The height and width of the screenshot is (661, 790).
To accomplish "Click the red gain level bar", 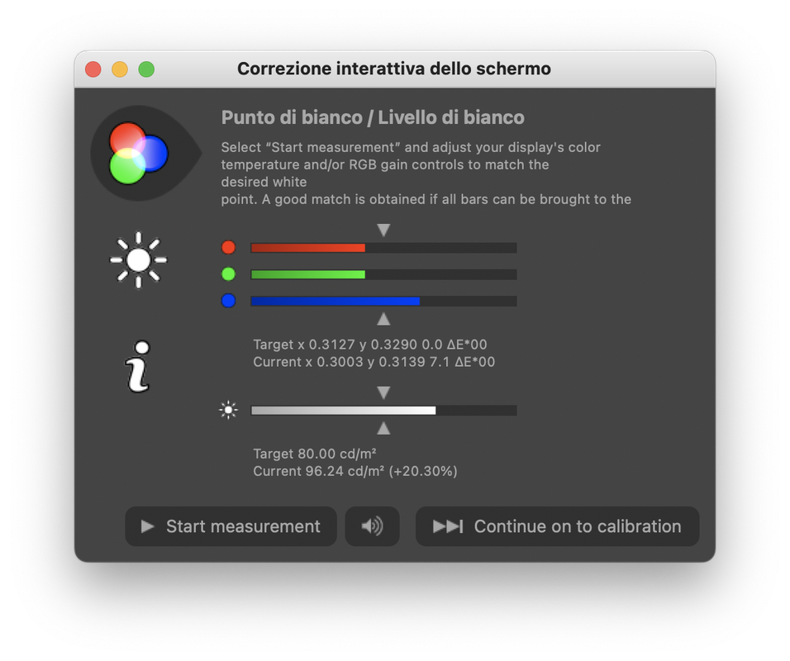I will pyautogui.click(x=384, y=247).
